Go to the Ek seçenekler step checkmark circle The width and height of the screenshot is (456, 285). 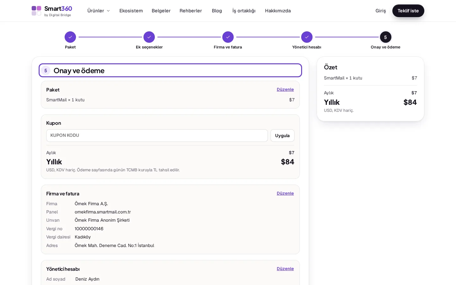pos(149,37)
